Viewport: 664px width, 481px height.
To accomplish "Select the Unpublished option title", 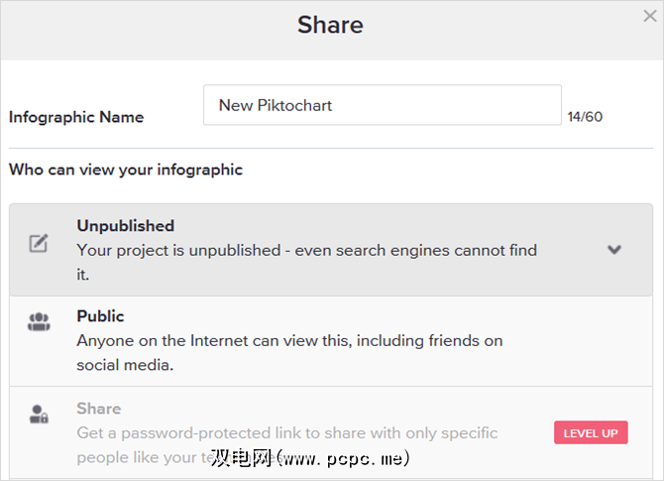I will [x=125, y=226].
